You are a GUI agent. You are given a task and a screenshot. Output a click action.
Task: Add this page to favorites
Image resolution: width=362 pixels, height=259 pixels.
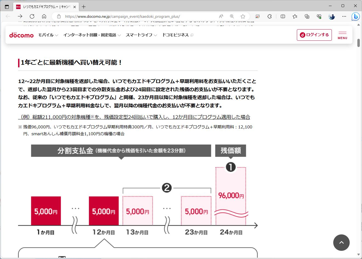coord(242,16)
